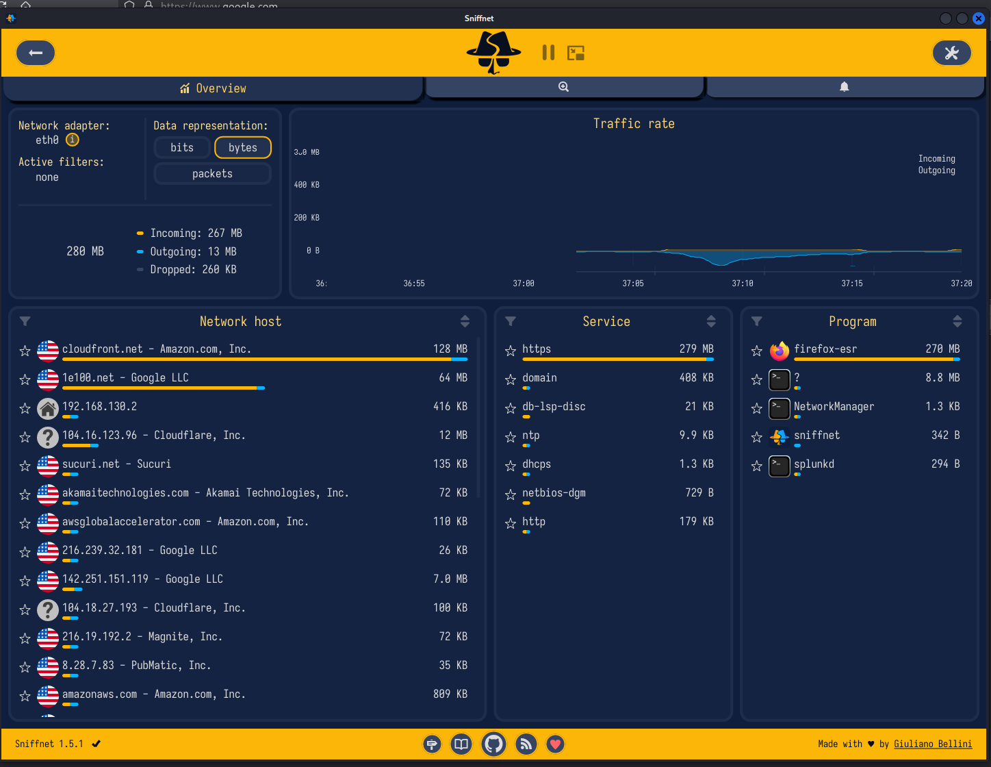Open Service sort arrows
This screenshot has width=991, height=767.
711,321
